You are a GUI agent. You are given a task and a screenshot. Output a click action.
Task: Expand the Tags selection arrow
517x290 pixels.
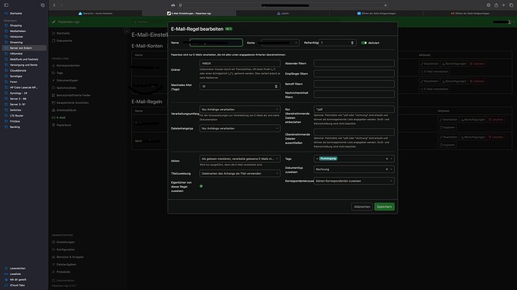pyautogui.click(x=391, y=158)
